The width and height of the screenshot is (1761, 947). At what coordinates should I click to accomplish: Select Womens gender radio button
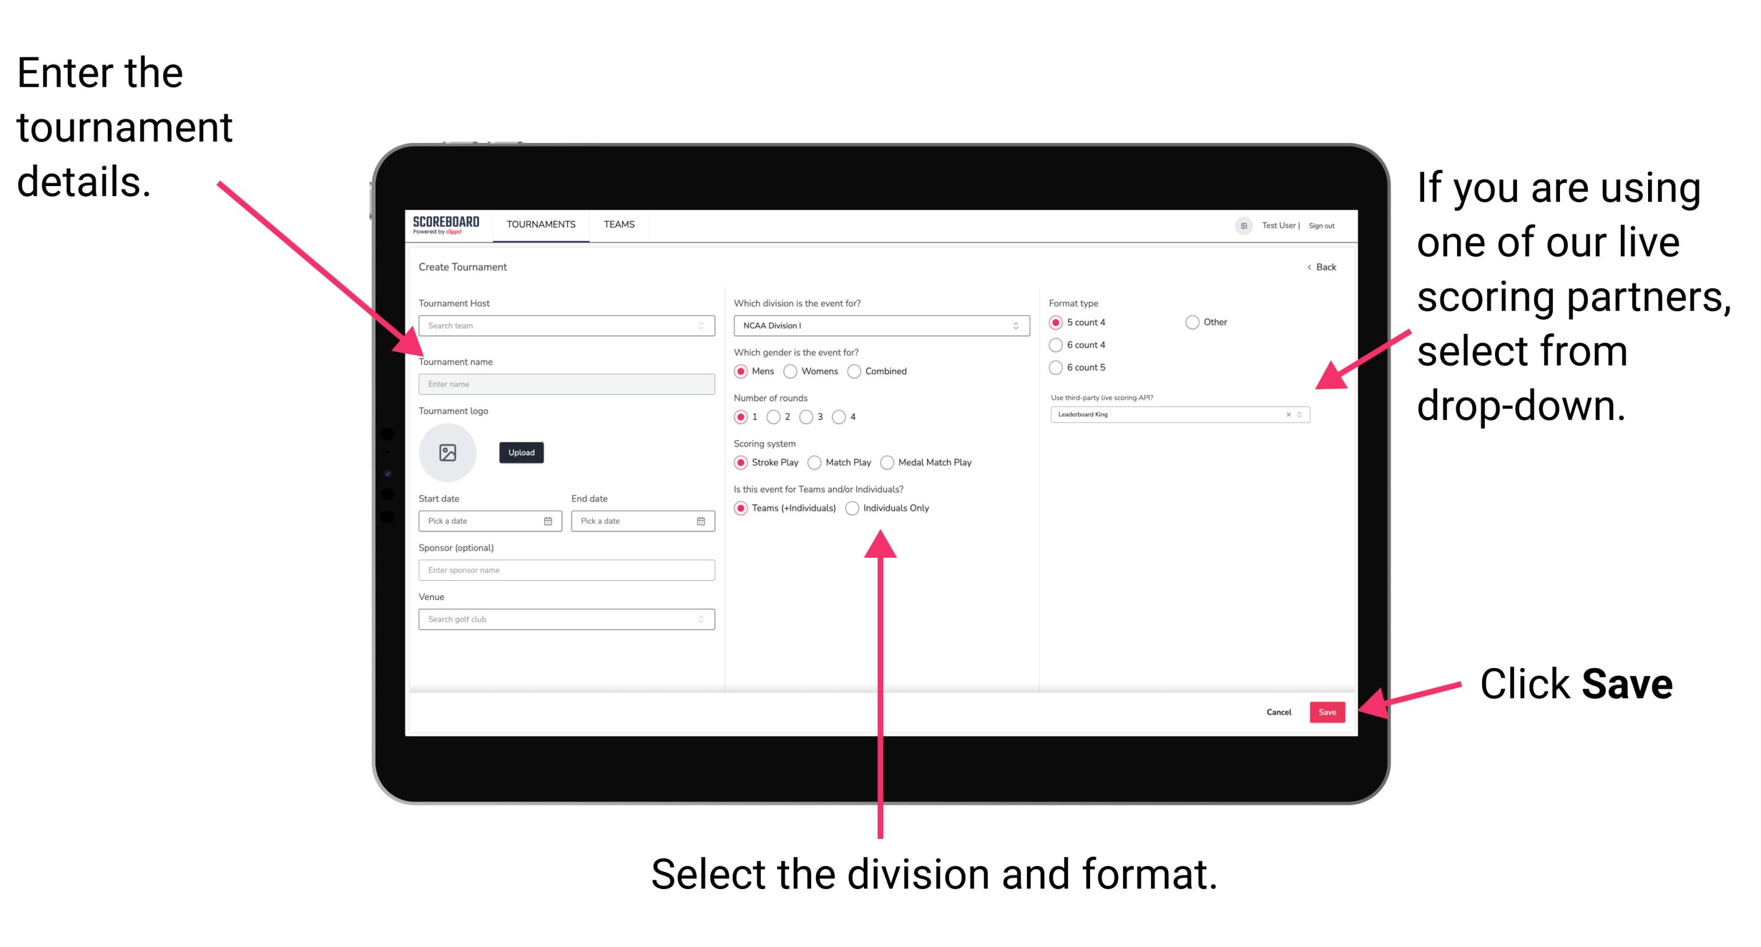[x=792, y=371]
